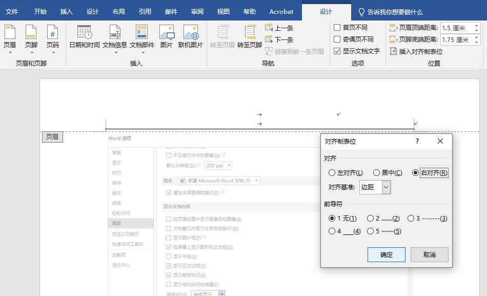
Task: Insert 联机图片 online picture
Action: tap(191, 38)
